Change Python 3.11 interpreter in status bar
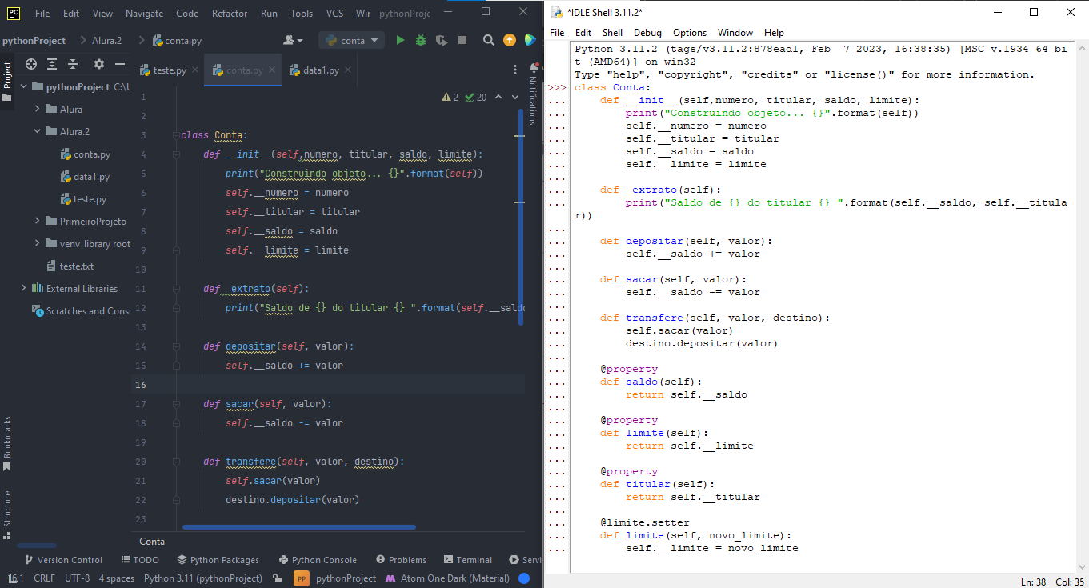This screenshot has width=1089, height=588. [x=203, y=578]
